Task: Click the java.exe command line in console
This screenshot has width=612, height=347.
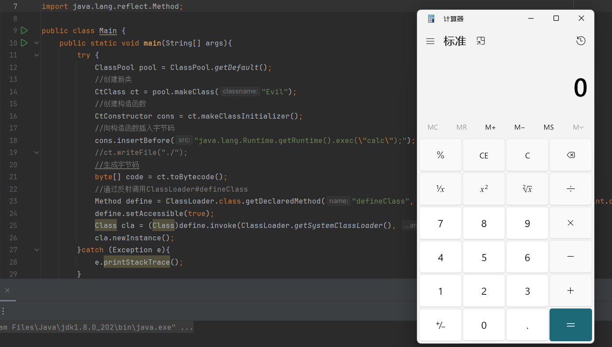Action: 97,328
